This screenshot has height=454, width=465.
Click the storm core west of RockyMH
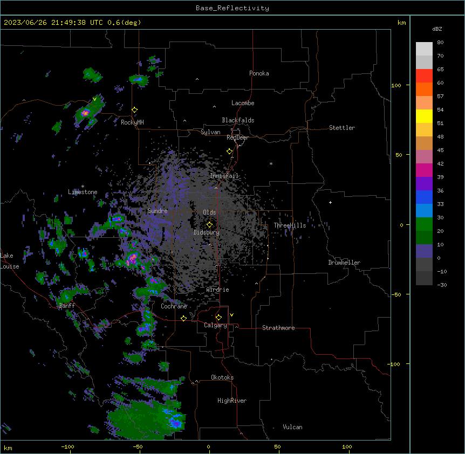tap(85, 113)
